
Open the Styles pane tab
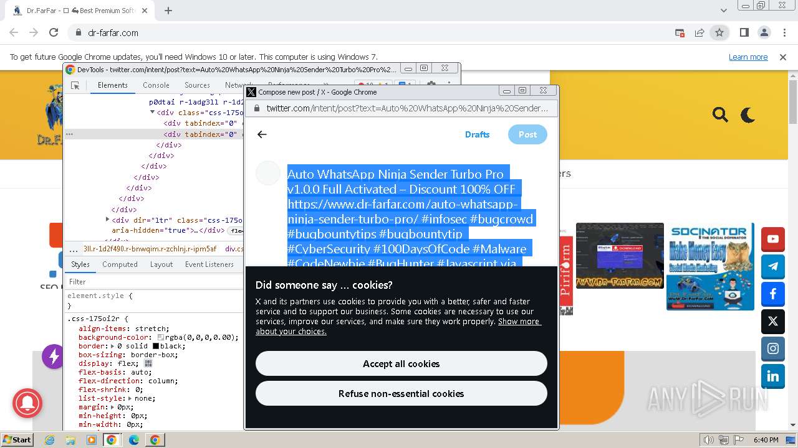(x=80, y=264)
